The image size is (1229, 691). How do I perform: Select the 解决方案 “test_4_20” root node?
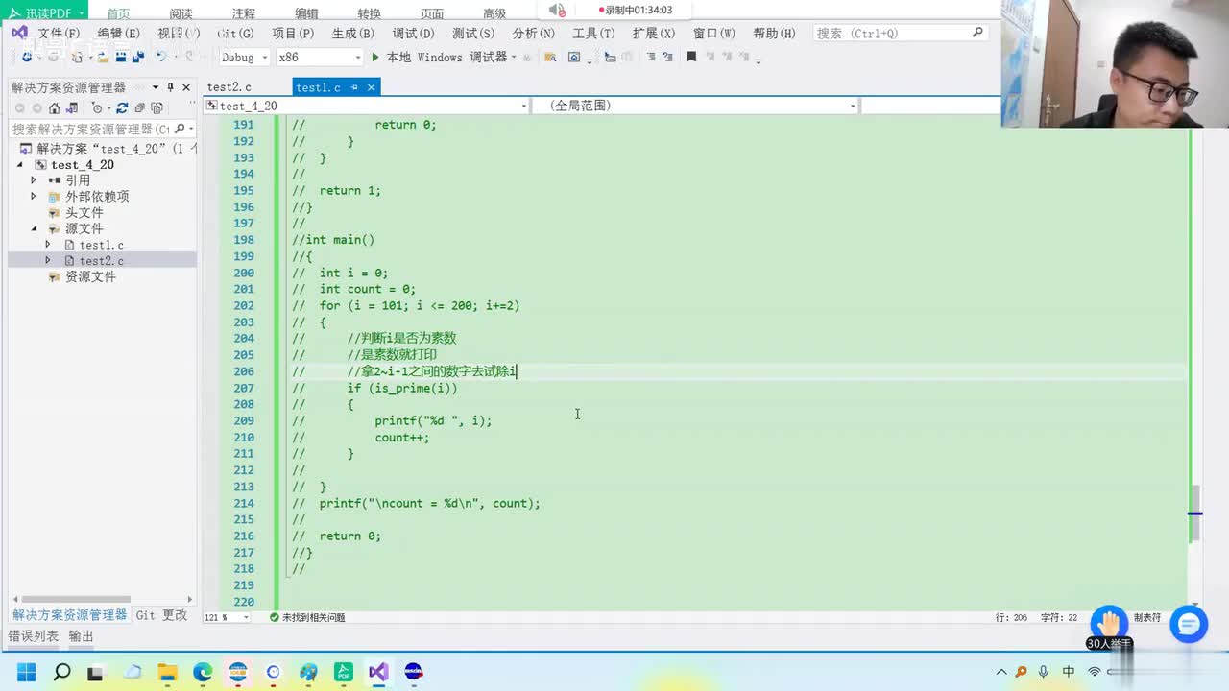click(x=108, y=149)
